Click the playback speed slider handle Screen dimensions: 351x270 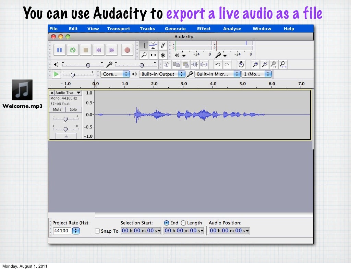[73, 75]
